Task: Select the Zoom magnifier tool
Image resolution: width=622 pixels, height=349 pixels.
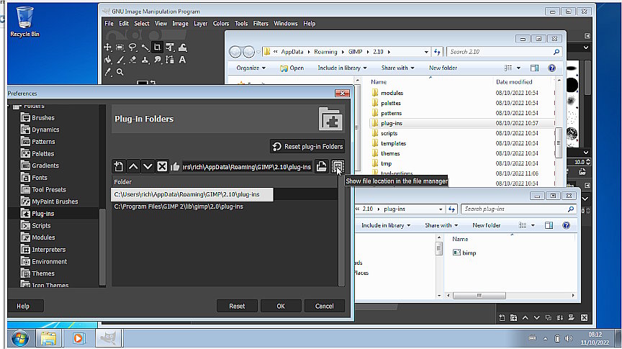Action: [120, 72]
